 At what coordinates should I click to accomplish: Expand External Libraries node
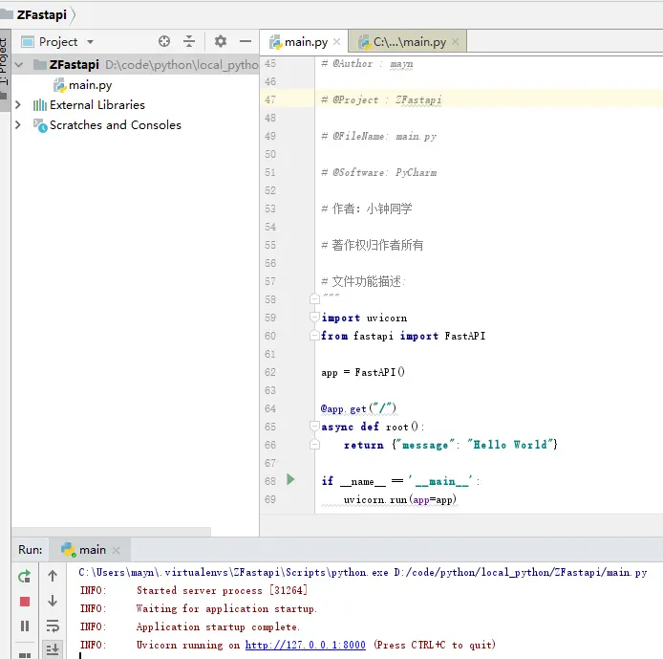18,104
